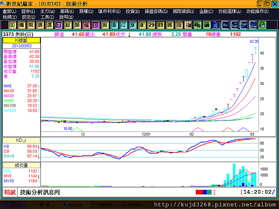Click the K9 value 98.64
Viewport: 279px width, 209px height.
point(32,146)
